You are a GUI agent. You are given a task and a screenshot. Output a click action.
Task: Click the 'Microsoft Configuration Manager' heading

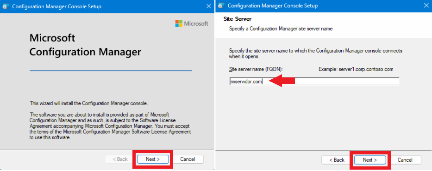[85, 45]
